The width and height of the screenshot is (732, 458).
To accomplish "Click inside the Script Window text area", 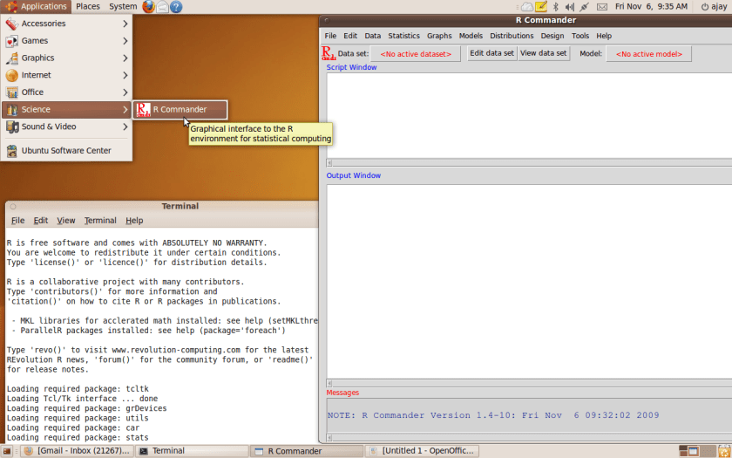I will coord(529,115).
